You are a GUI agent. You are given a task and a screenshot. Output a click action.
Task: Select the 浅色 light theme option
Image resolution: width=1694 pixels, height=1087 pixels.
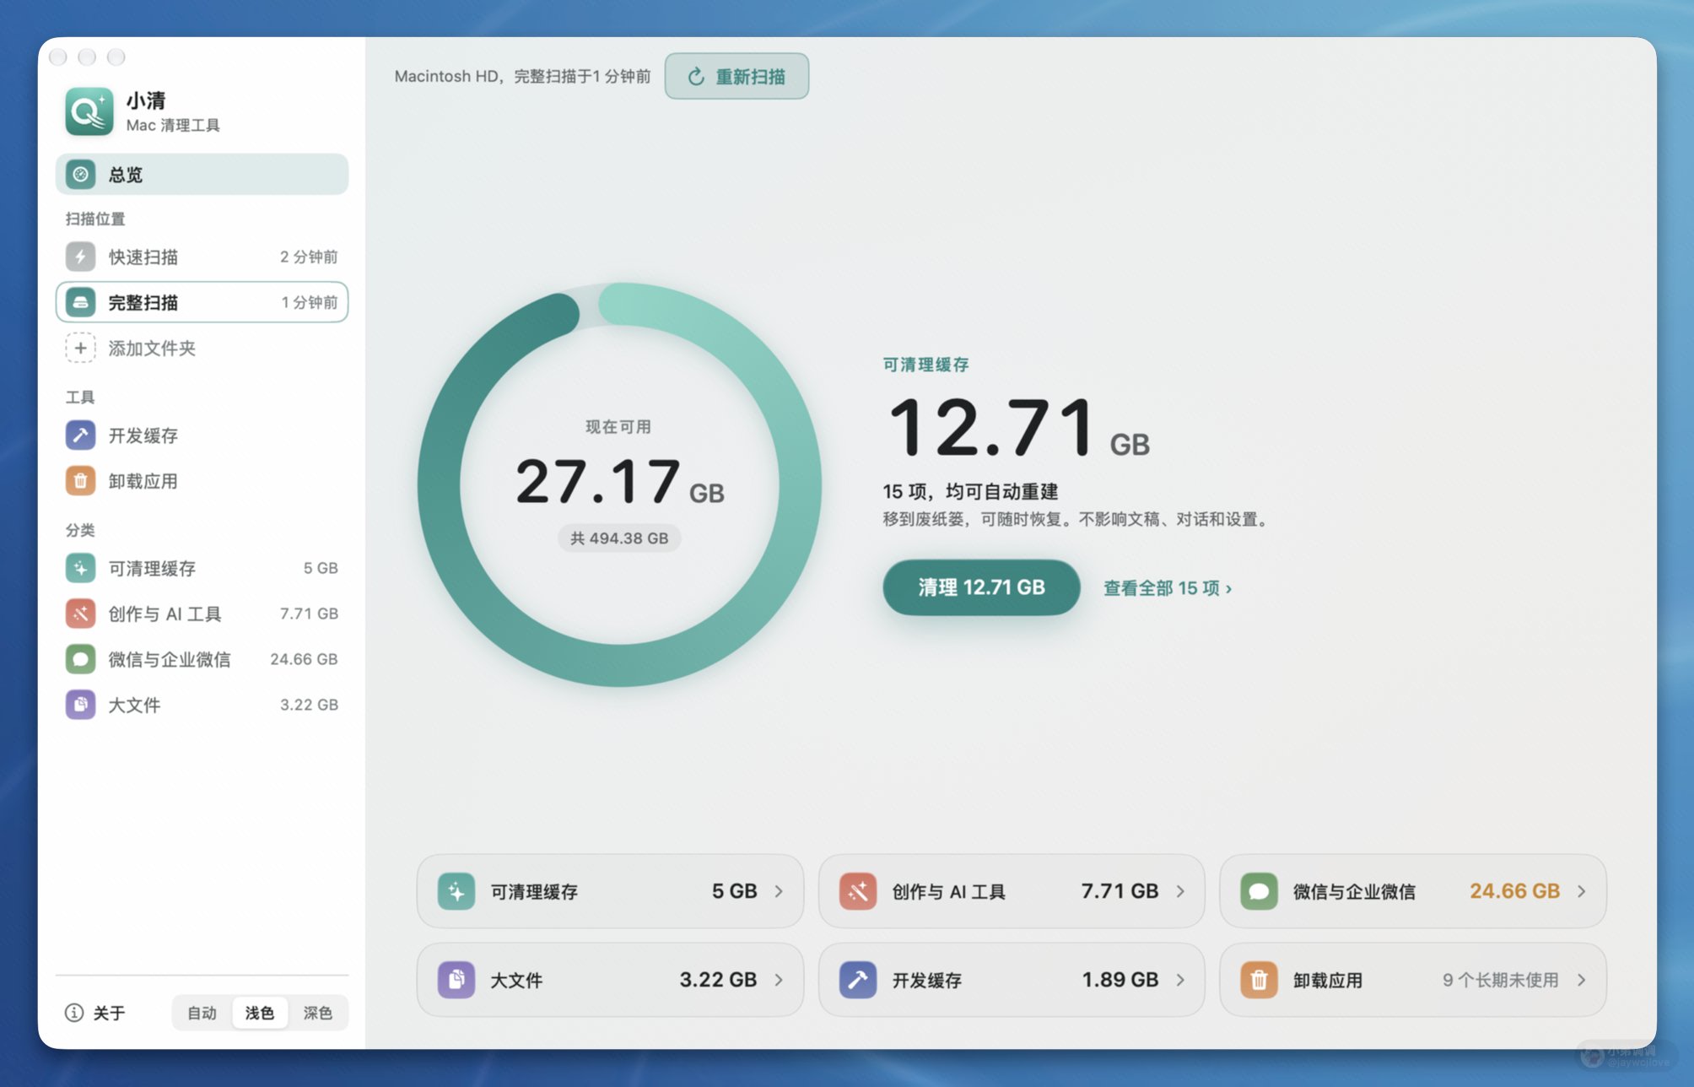click(260, 1013)
